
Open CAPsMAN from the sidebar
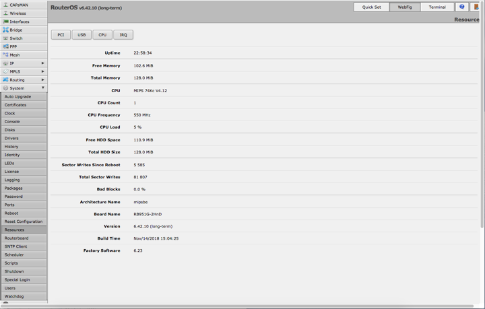pos(24,5)
